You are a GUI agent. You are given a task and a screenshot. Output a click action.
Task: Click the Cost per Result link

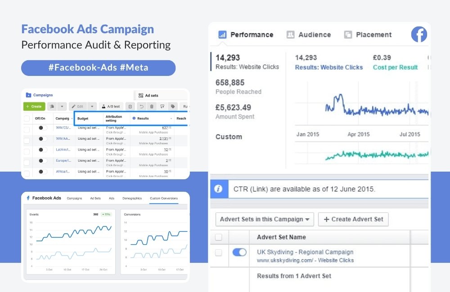[x=395, y=67]
